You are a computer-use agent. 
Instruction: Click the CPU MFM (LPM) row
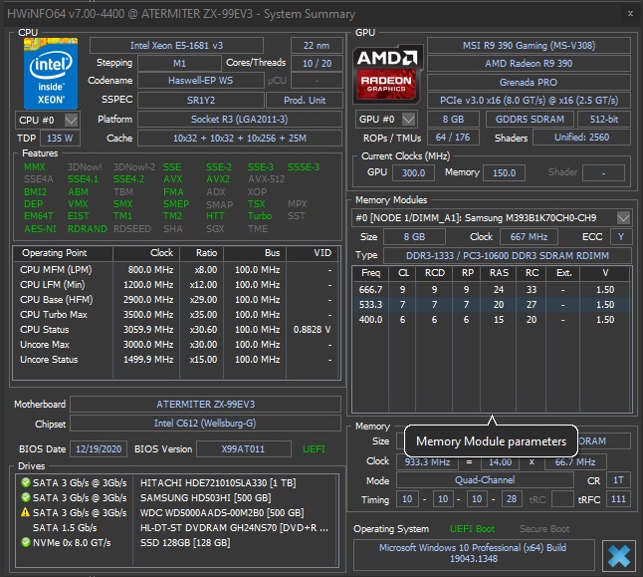[x=176, y=270]
